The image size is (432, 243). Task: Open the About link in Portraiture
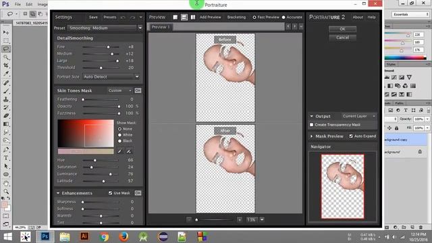[x=358, y=17]
